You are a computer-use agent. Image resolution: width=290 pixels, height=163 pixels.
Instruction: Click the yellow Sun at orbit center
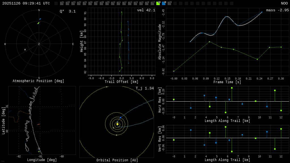(117, 124)
